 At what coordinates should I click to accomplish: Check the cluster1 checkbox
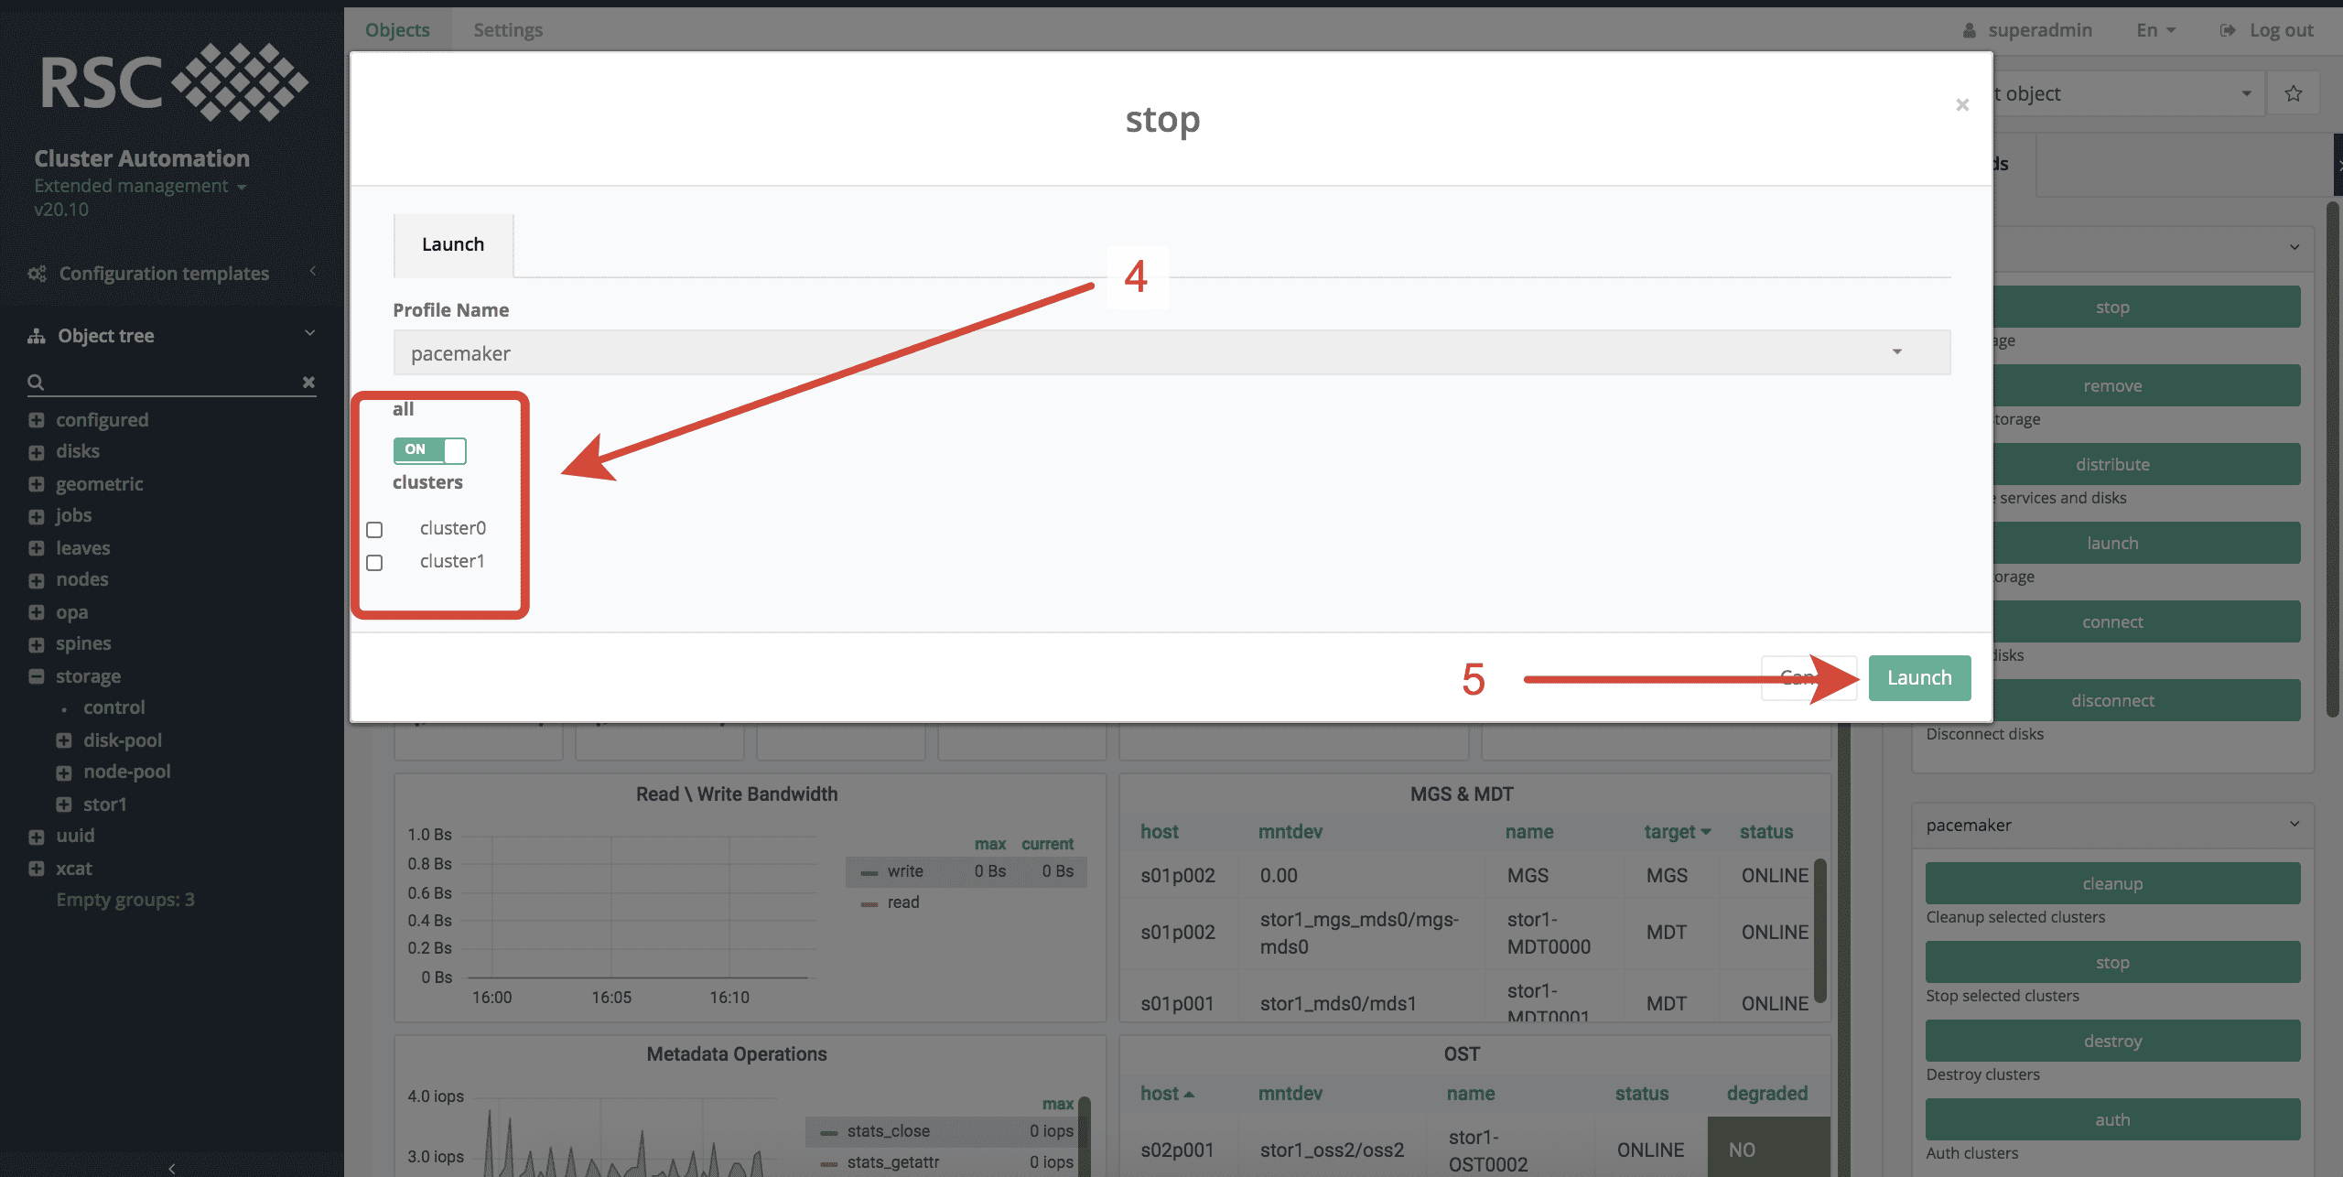point(374,563)
